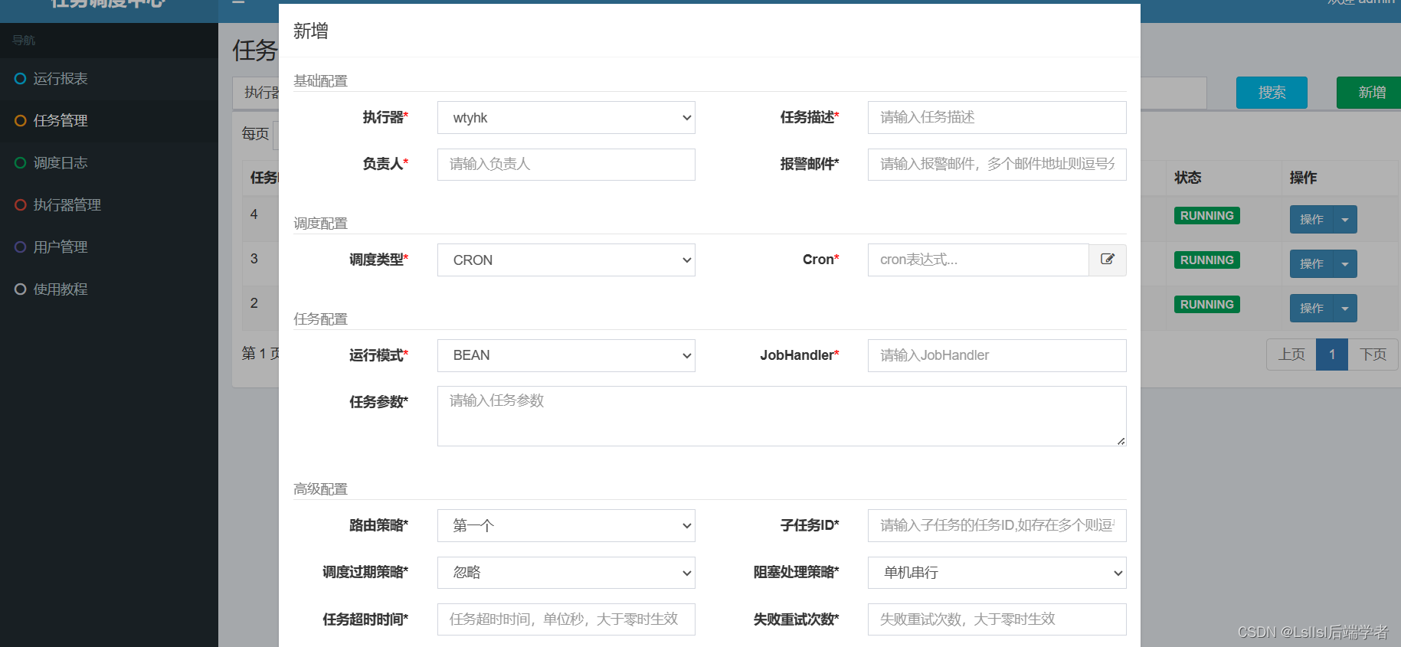Focus the Cron expression input field
The width and height of the screenshot is (1401, 647).
pos(978,260)
